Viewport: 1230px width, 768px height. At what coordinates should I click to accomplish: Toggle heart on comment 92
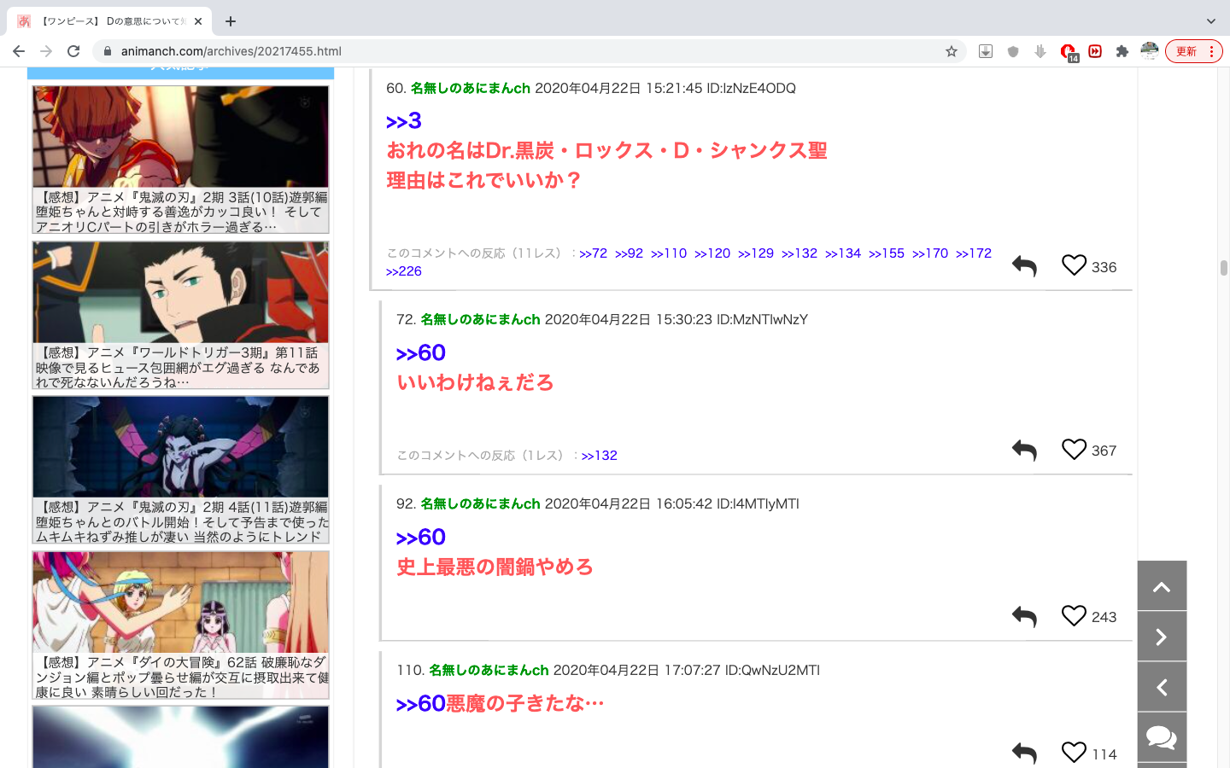[x=1074, y=616]
